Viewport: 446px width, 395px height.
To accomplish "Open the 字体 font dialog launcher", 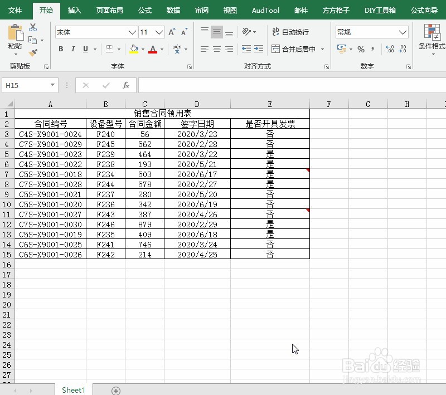I will 190,67.
